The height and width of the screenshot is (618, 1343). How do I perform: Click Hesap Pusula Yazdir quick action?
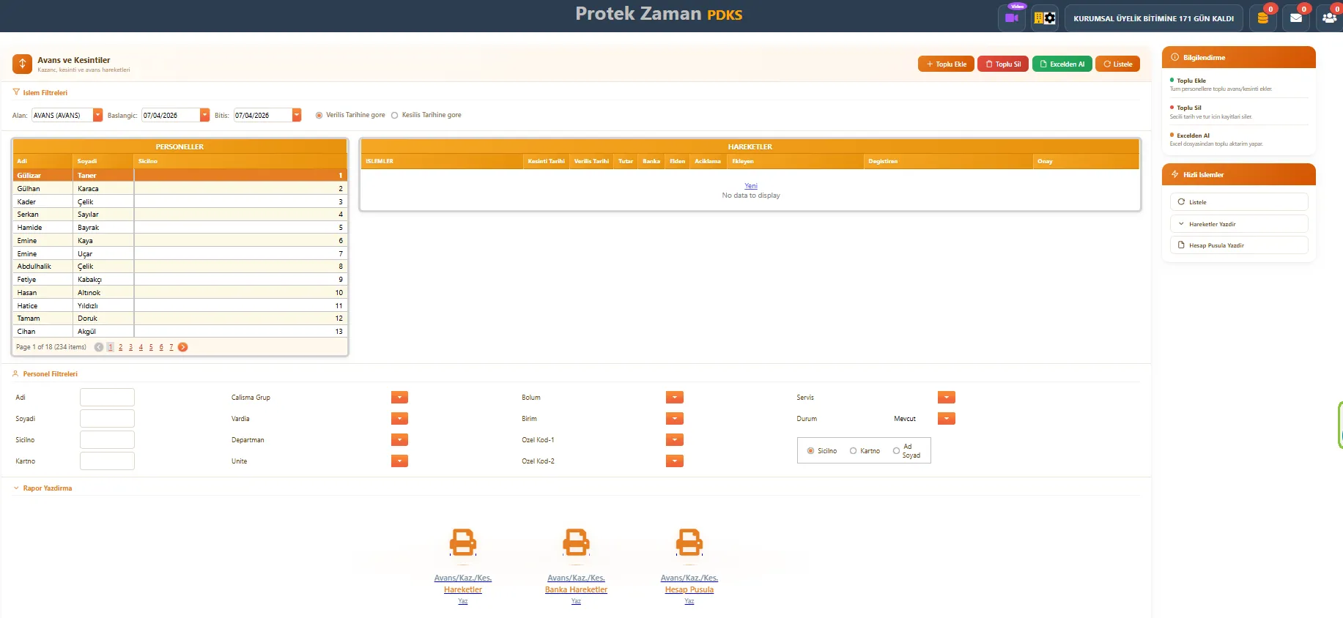[1239, 245]
